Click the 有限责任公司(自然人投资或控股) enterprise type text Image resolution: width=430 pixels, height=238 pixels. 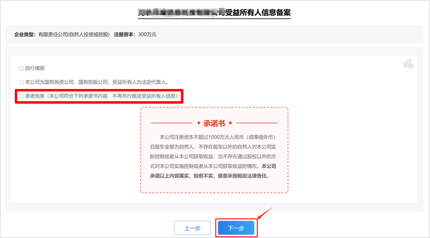pos(74,34)
